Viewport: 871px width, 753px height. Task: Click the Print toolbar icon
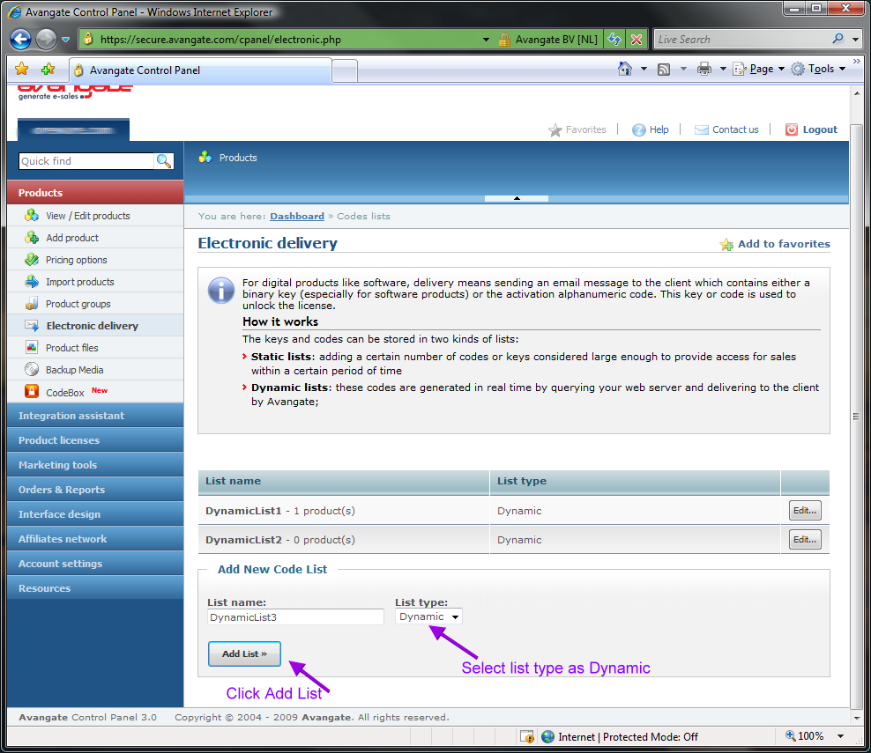tap(704, 69)
